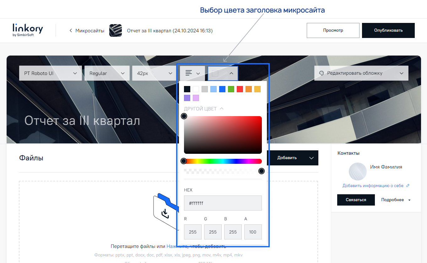The image size is (427, 263).
Task: Click the linkory logo
Action: [x=28, y=29]
